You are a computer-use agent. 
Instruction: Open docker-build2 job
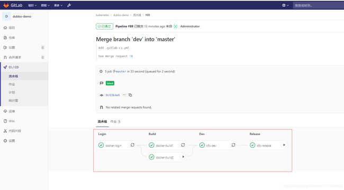point(165,157)
